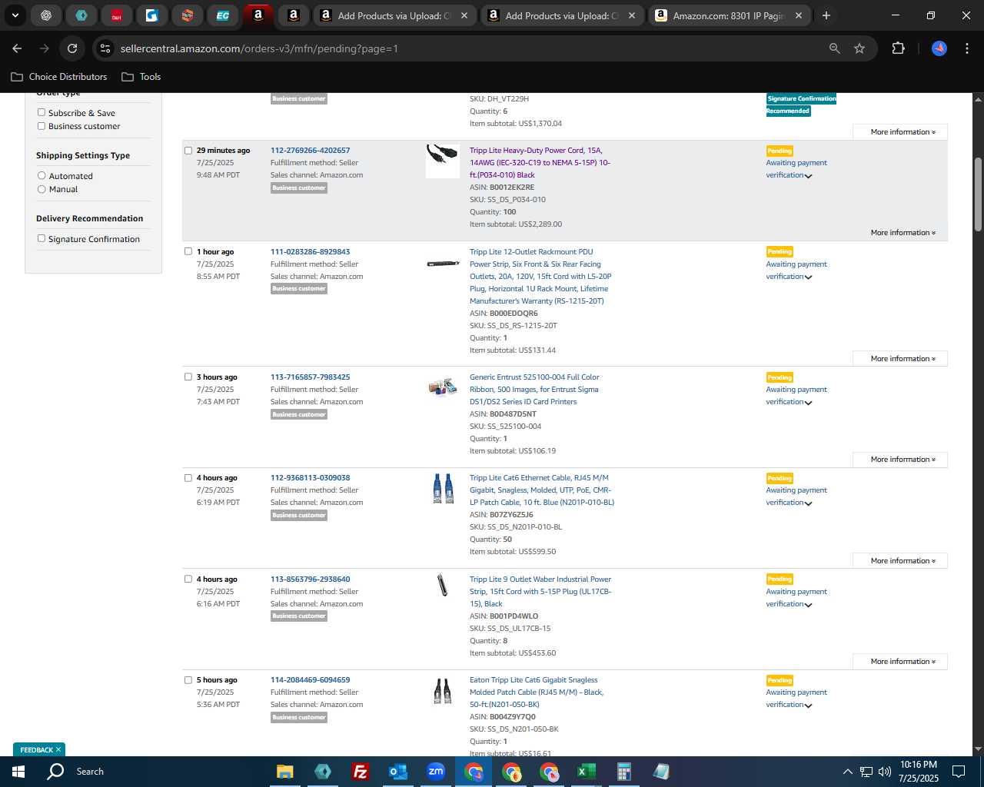Select order 112-2769266-4202657 checkbox

[x=188, y=151]
